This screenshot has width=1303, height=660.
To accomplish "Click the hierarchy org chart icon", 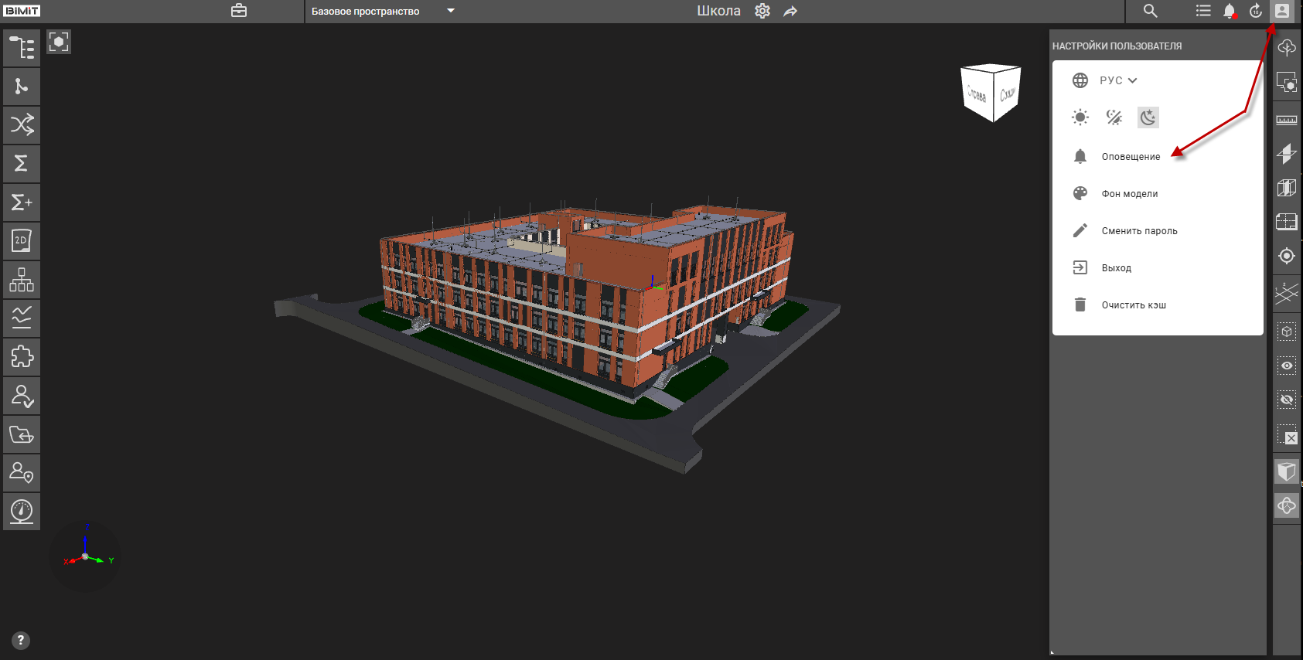I will [x=22, y=280].
